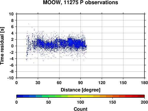The height and width of the screenshot is (111, 148).
Task: Click the colorbar tick label '50'
Action: tap(49, 102)
